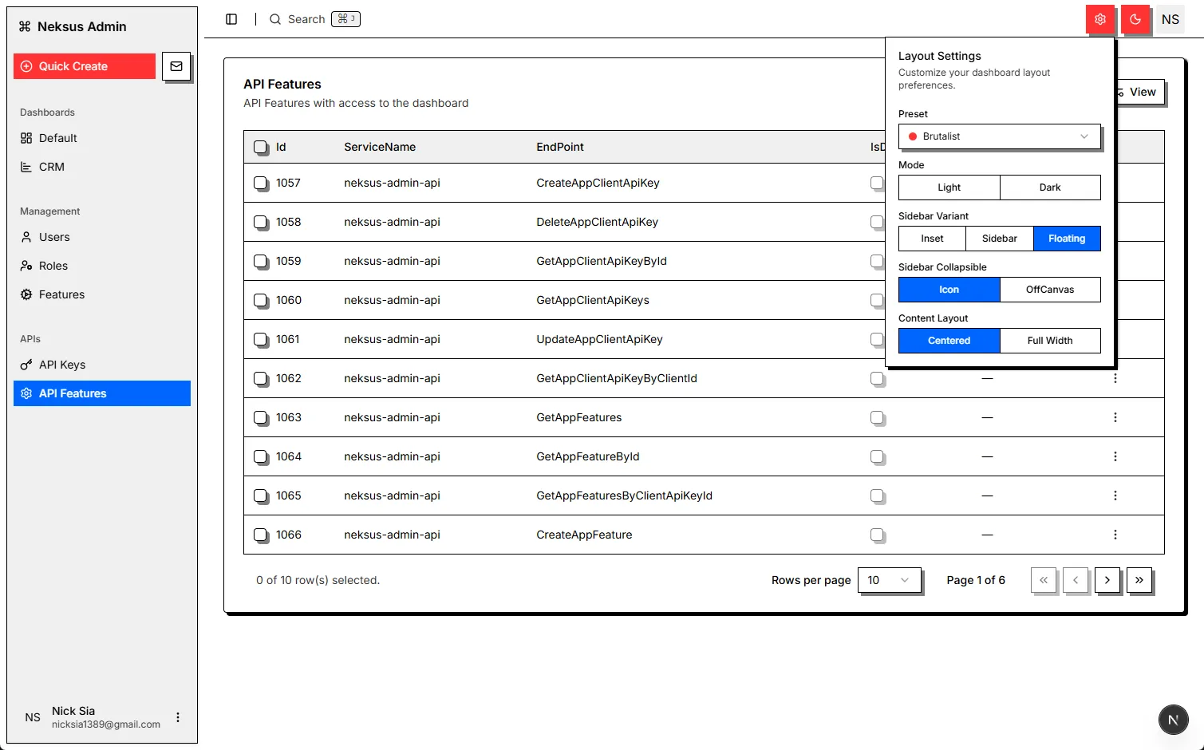Open row actions for 1062
The height and width of the screenshot is (750, 1204).
(x=1115, y=378)
